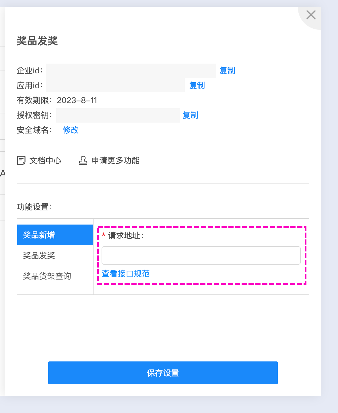Screen dimensions: 338x413
Task: Click the 授权密钥 masked value field
Action: point(118,115)
